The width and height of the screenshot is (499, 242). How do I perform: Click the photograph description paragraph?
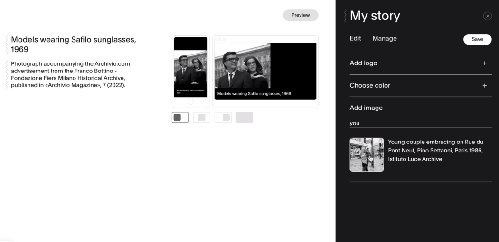click(x=70, y=74)
